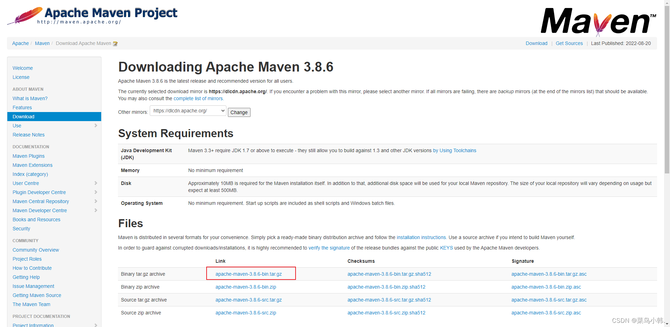Open the complete list of mirrors link
The width and height of the screenshot is (670, 327).
199,98
